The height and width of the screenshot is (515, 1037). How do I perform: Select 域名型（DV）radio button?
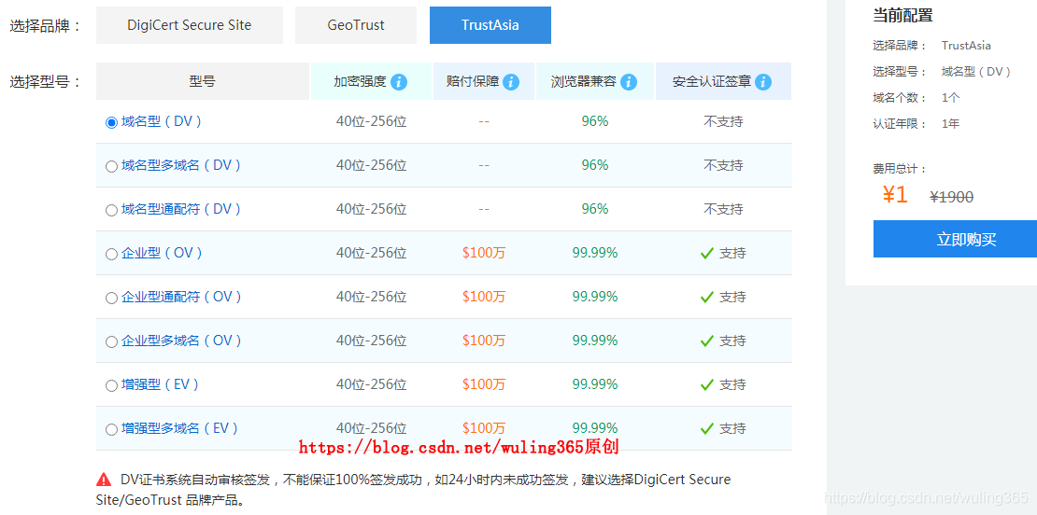click(111, 122)
